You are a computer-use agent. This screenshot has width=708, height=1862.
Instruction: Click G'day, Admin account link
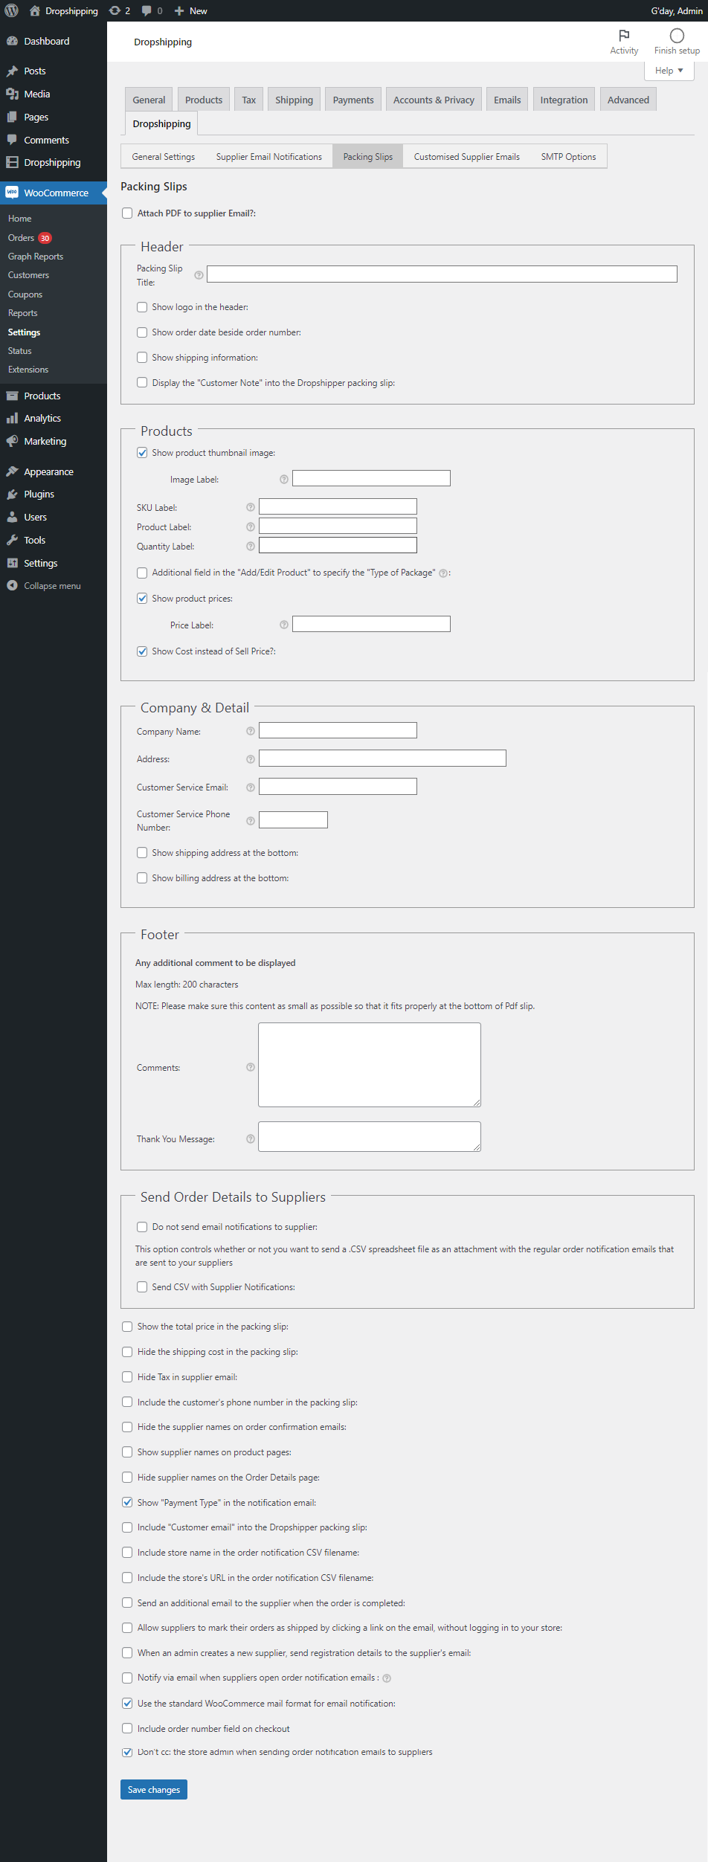click(x=676, y=10)
